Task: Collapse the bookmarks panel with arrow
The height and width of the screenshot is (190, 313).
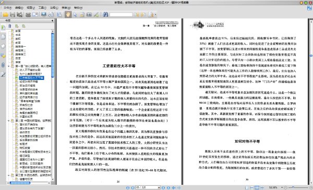Action: click(x=52, y=20)
